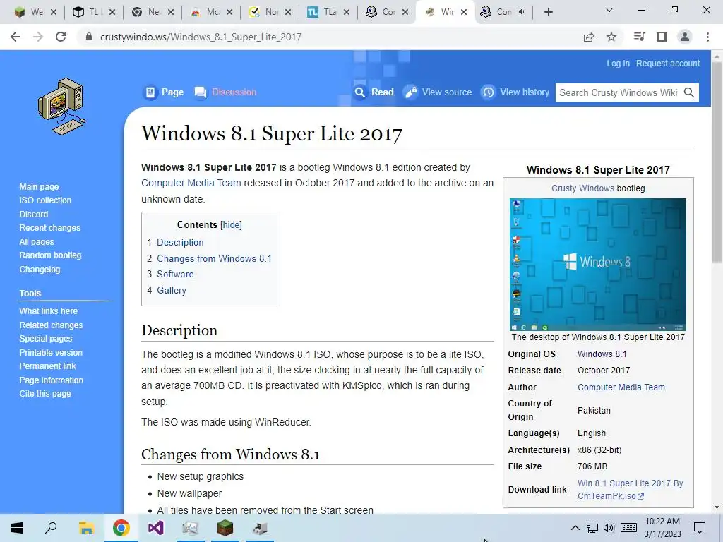This screenshot has height=542, width=723.
Task: Switch to the first browser tab Wei
Action: tap(36, 12)
